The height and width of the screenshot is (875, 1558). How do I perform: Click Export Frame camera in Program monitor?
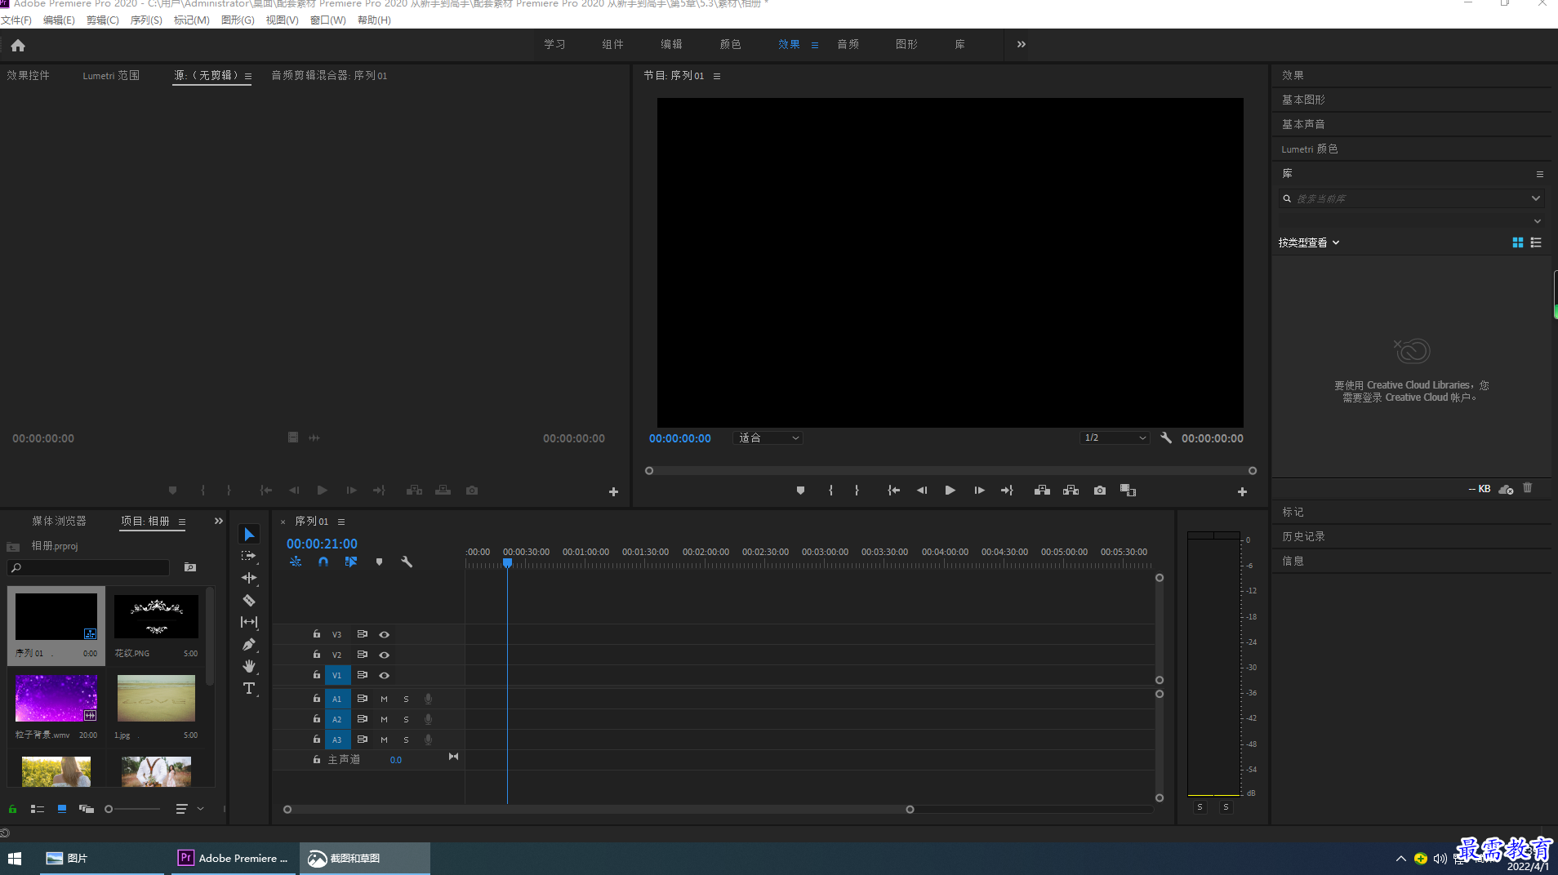[x=1100, y=491]
